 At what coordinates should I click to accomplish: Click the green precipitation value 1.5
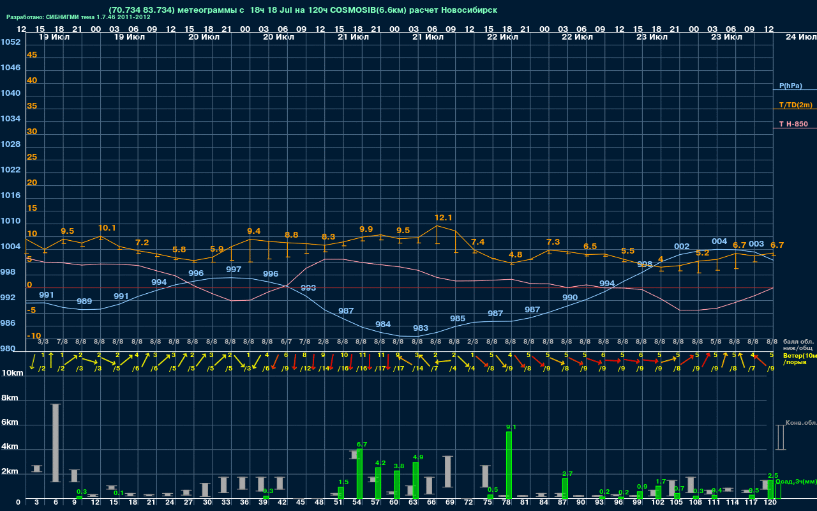[343, 482]
